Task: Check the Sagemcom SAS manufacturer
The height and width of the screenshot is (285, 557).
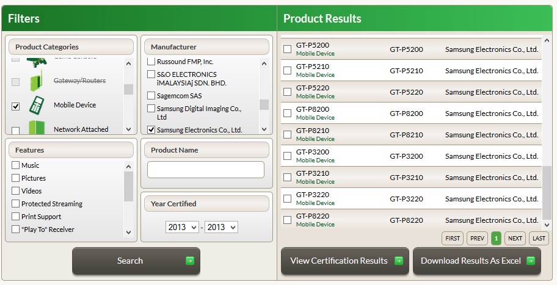Action: click(x=151, y=95)
